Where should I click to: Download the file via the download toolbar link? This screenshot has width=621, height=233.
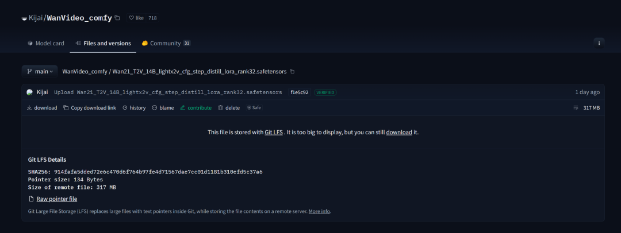click(42, 107)
